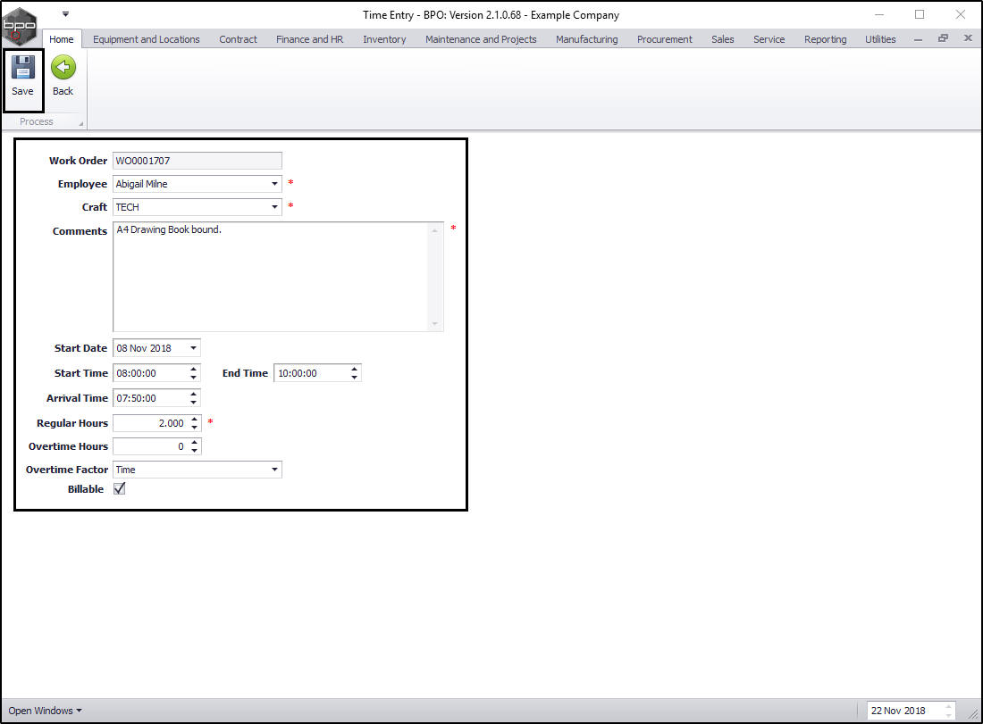Image resolution: width=983 pixels, height=724 pixels.
Task: Open the Manufacturing tab
Action: pos(587,38)
